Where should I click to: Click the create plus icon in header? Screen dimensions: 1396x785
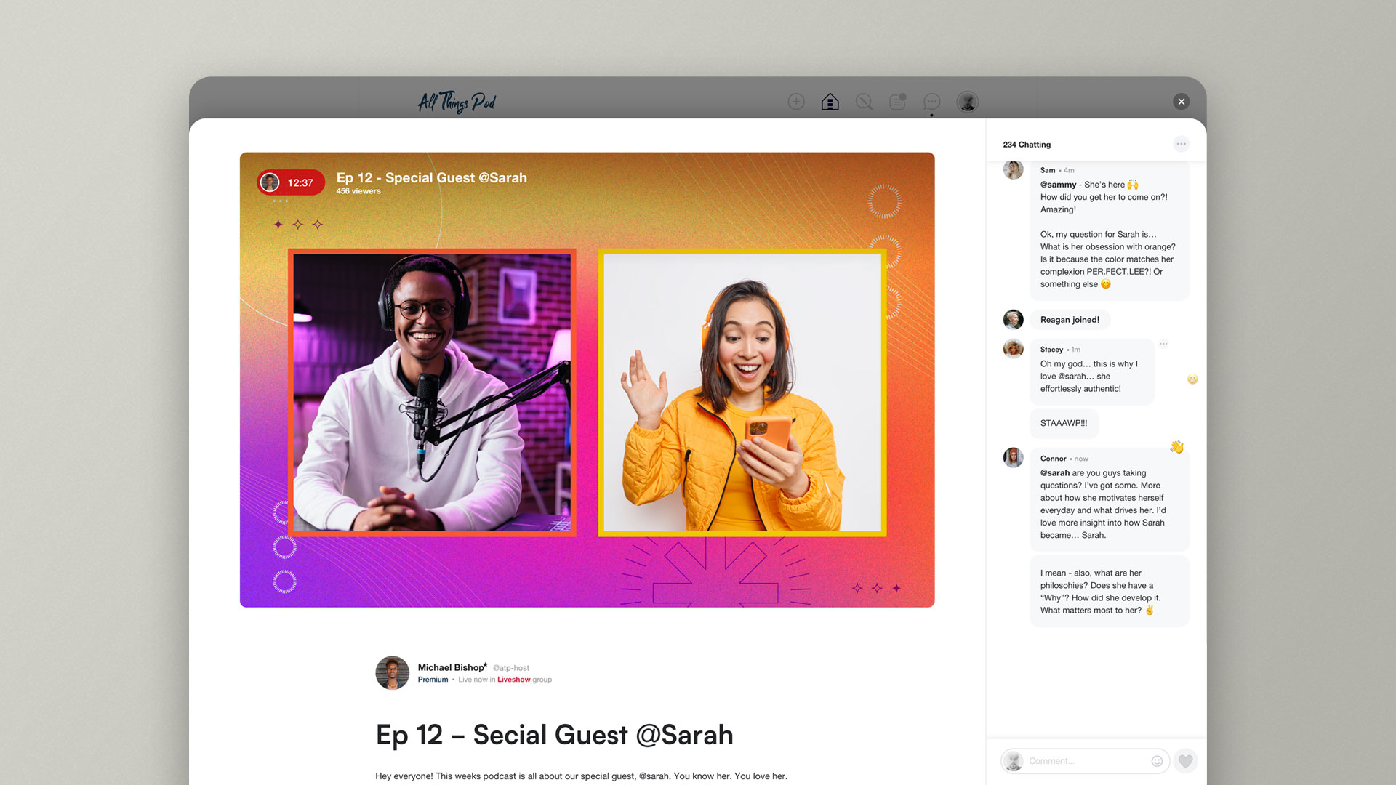click(796, 102)
